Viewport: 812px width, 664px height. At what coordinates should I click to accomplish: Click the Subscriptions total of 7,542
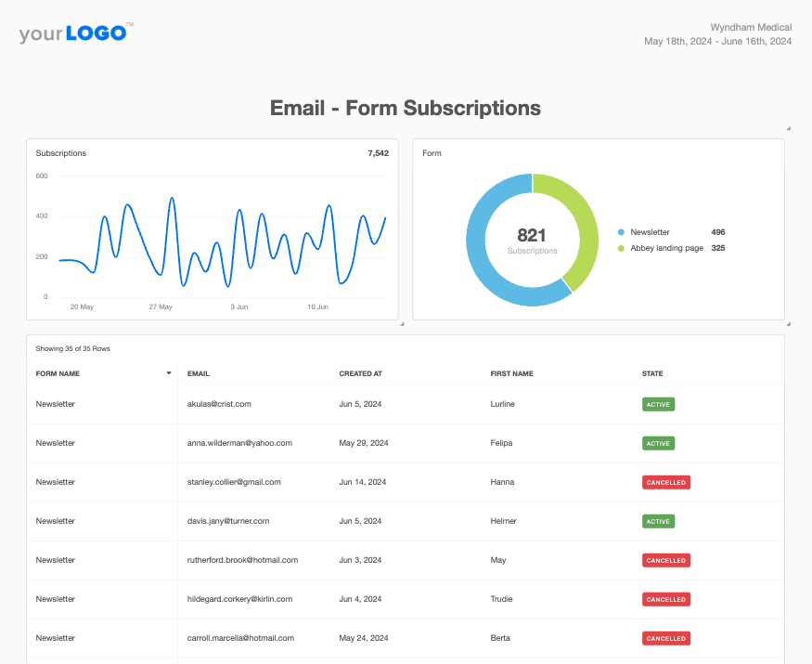click(x=380, y=152)
